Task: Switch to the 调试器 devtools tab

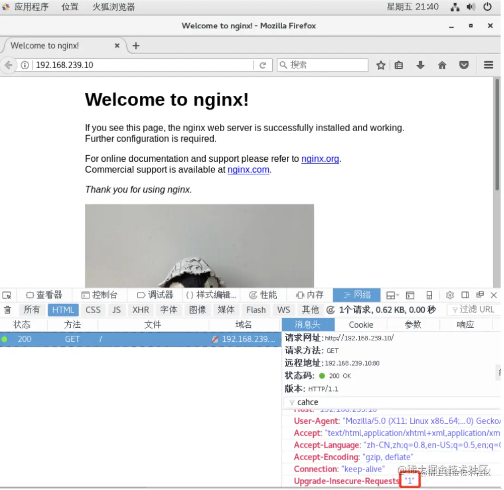Action: point(155,294)
